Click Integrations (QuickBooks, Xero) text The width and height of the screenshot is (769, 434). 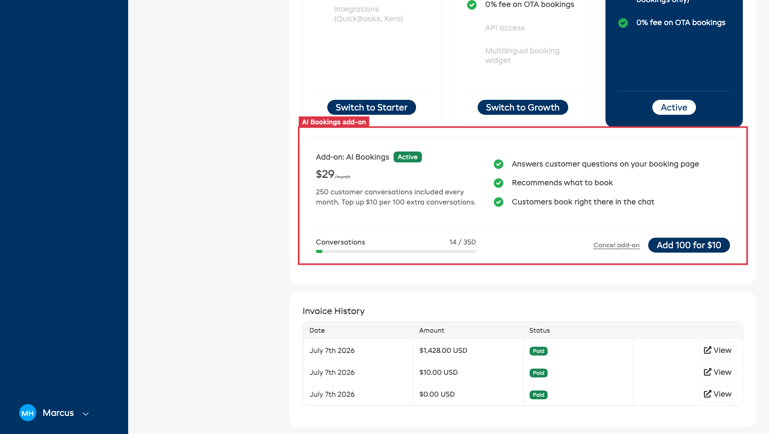(368, 14)
